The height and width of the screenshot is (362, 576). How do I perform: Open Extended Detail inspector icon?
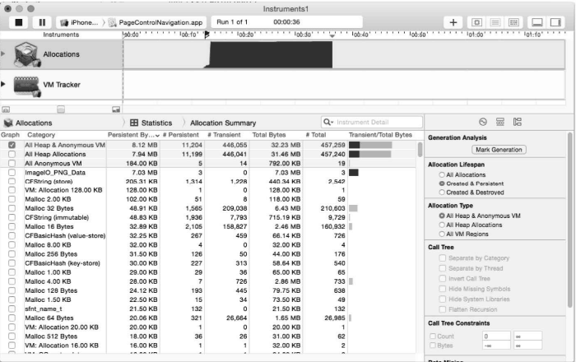517,122
